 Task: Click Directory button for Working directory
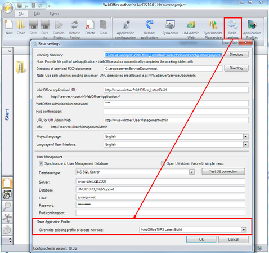[236, 55]
